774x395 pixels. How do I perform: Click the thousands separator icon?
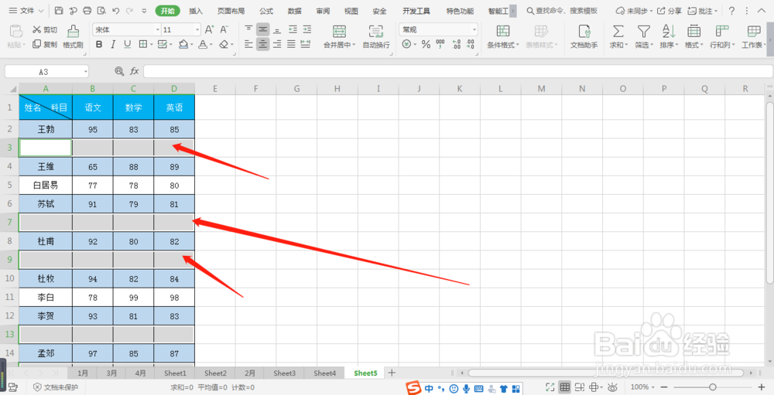click(x=440, y=44)
